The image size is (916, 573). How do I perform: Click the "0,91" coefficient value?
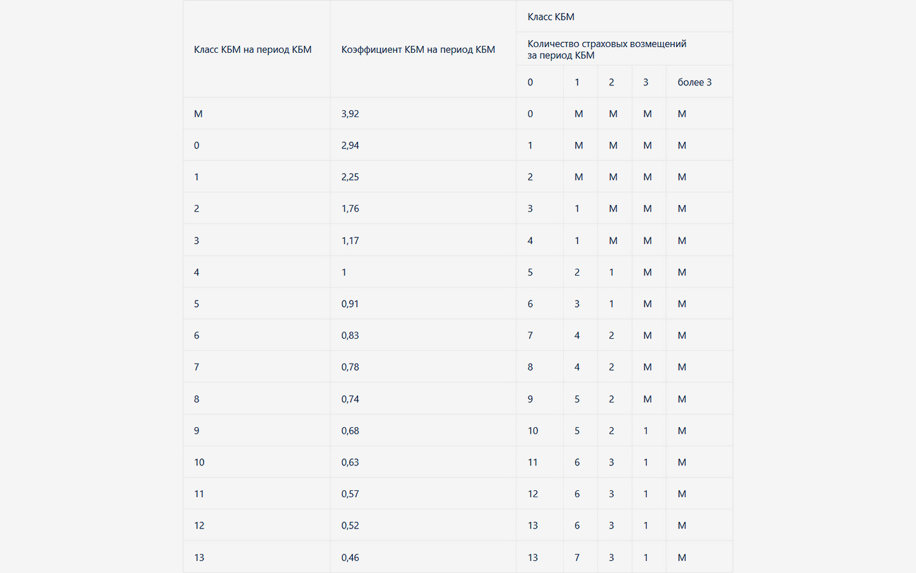[x=350, y=304]
